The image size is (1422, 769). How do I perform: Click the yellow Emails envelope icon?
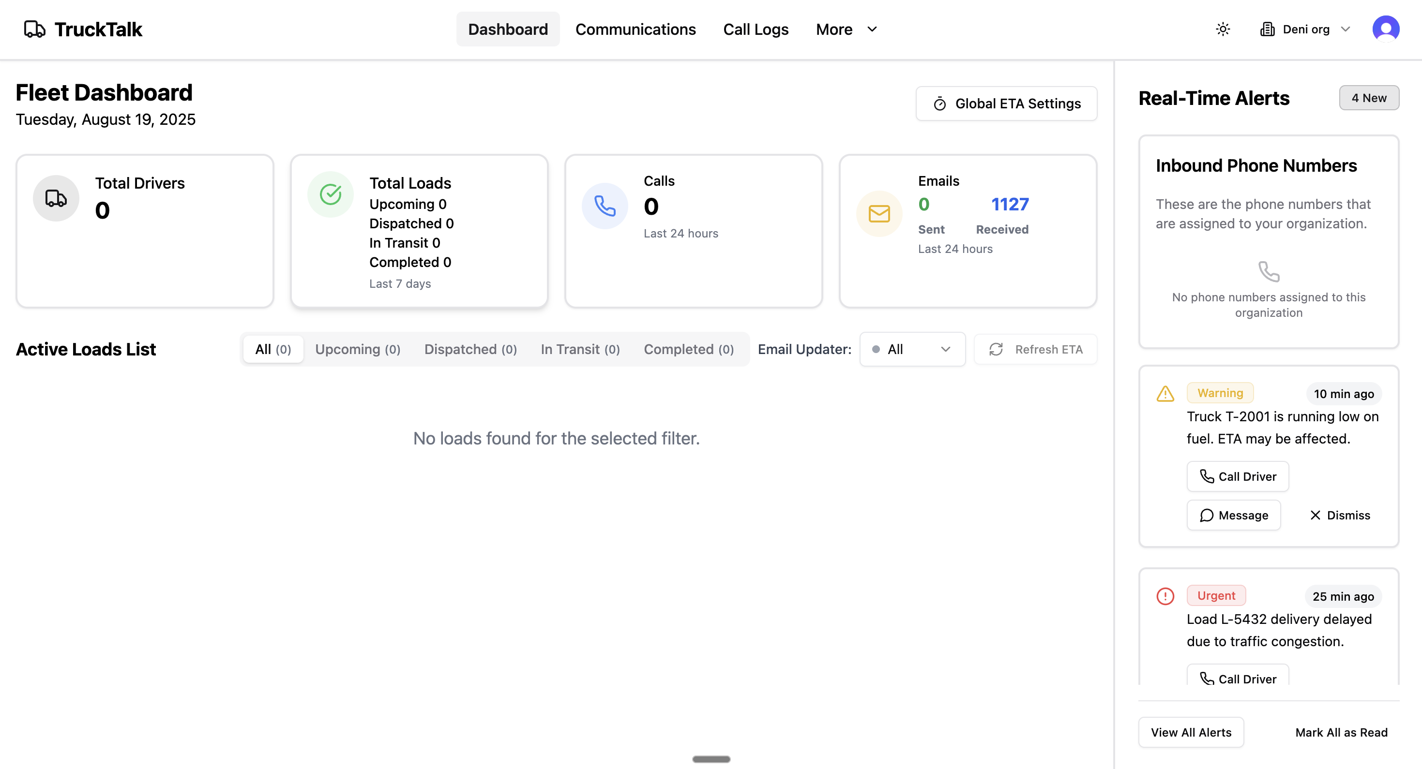pyautogui.click(x=879, y=213)
